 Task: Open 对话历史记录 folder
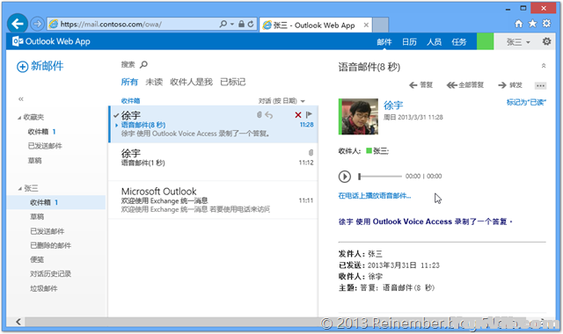[50, 273]
